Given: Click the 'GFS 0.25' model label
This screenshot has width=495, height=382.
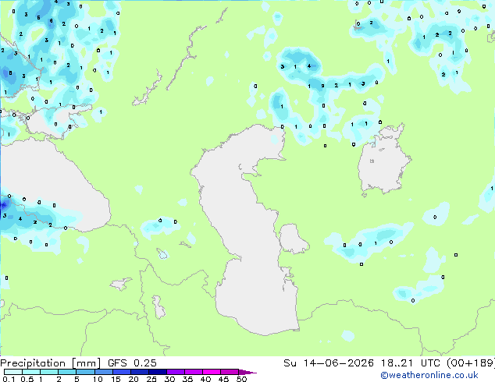Looking at the screenshot, I should point(132,363).
